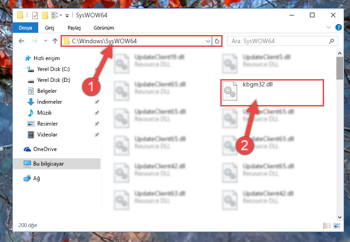
Task: Open Yerel Disk (D:) in sidebar
Action: (x=53, y=80)
